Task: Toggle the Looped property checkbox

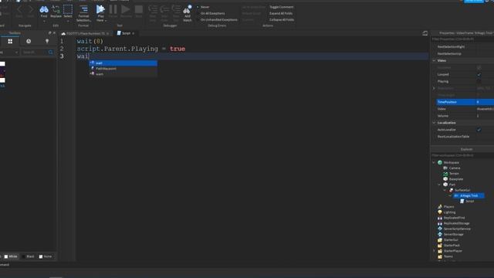Action: pos(479,74)
